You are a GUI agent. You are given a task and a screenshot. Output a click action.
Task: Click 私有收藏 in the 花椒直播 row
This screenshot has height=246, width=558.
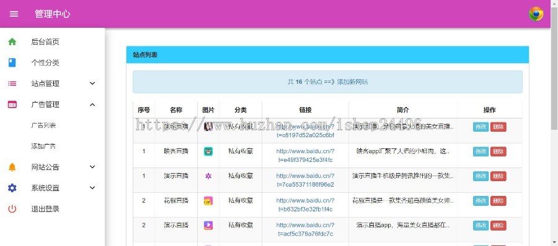(x=241, y=200)
